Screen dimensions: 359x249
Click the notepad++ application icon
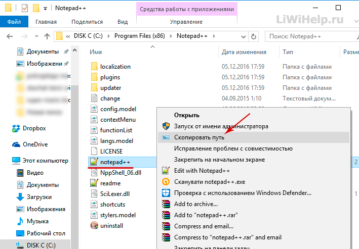coord(94,162)
